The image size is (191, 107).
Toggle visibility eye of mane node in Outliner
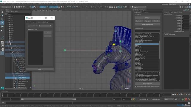coord(9,34)
